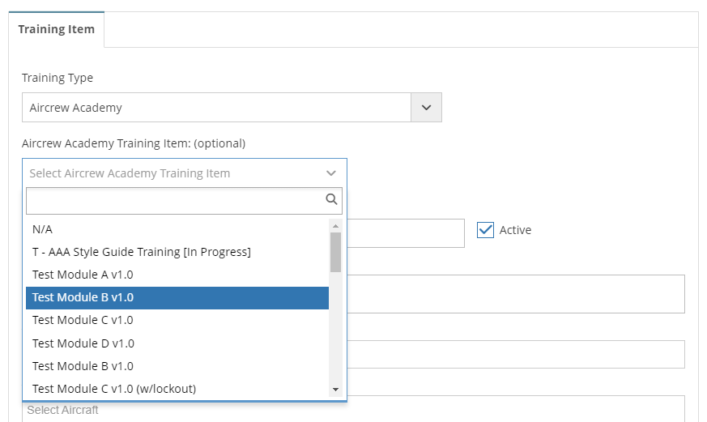Select the unhighlighted Test Module B v1.0
Image resolution: width=707 pixels, height=422 pixels.
pyautogui.click(x=177, y=366)
